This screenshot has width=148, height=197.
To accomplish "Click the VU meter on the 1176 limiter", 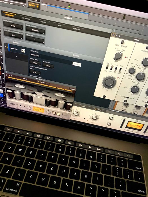I will [x=135, y=126].
